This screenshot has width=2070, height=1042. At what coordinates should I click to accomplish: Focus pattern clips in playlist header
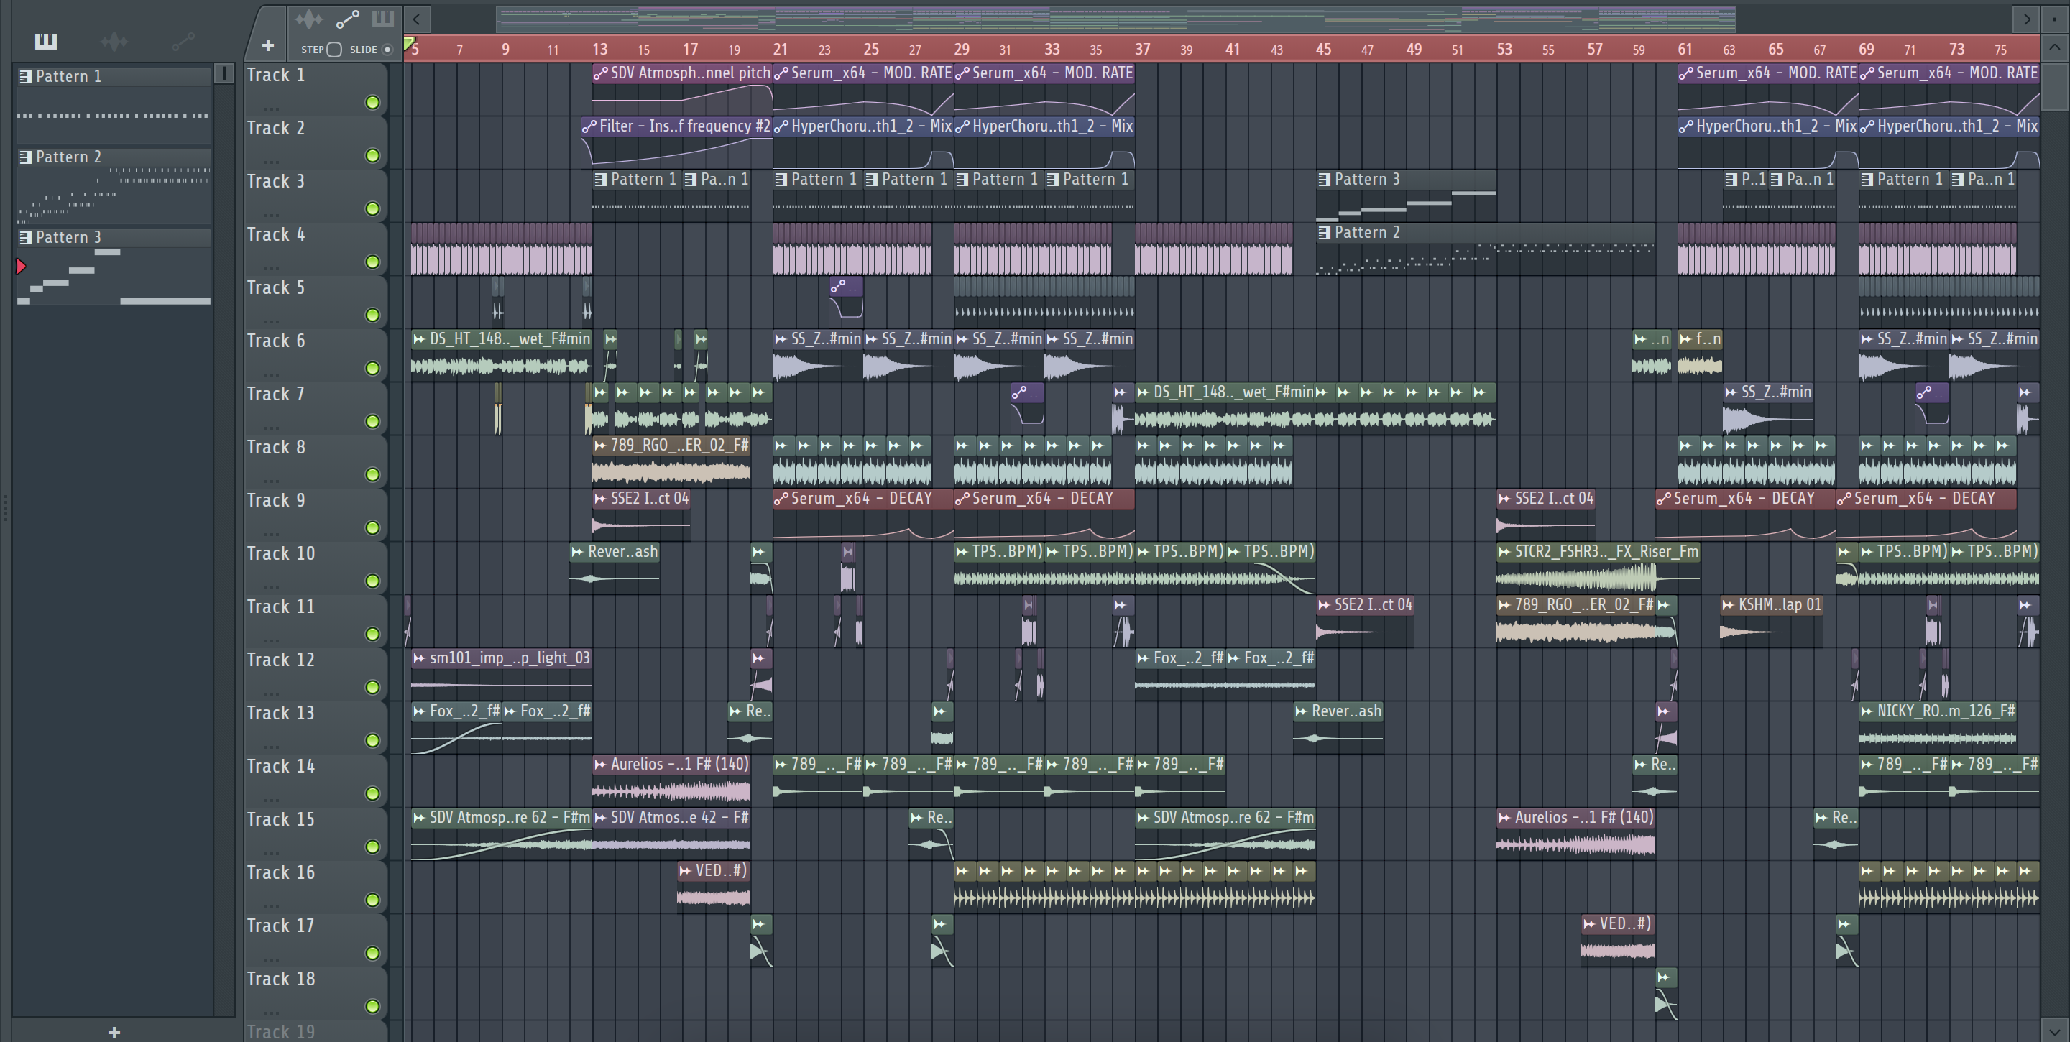(383, 19)
